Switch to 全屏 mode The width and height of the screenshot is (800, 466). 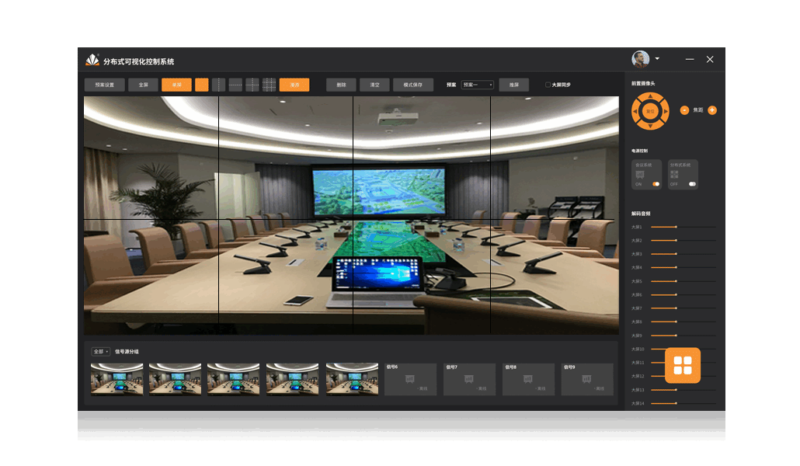143,85
